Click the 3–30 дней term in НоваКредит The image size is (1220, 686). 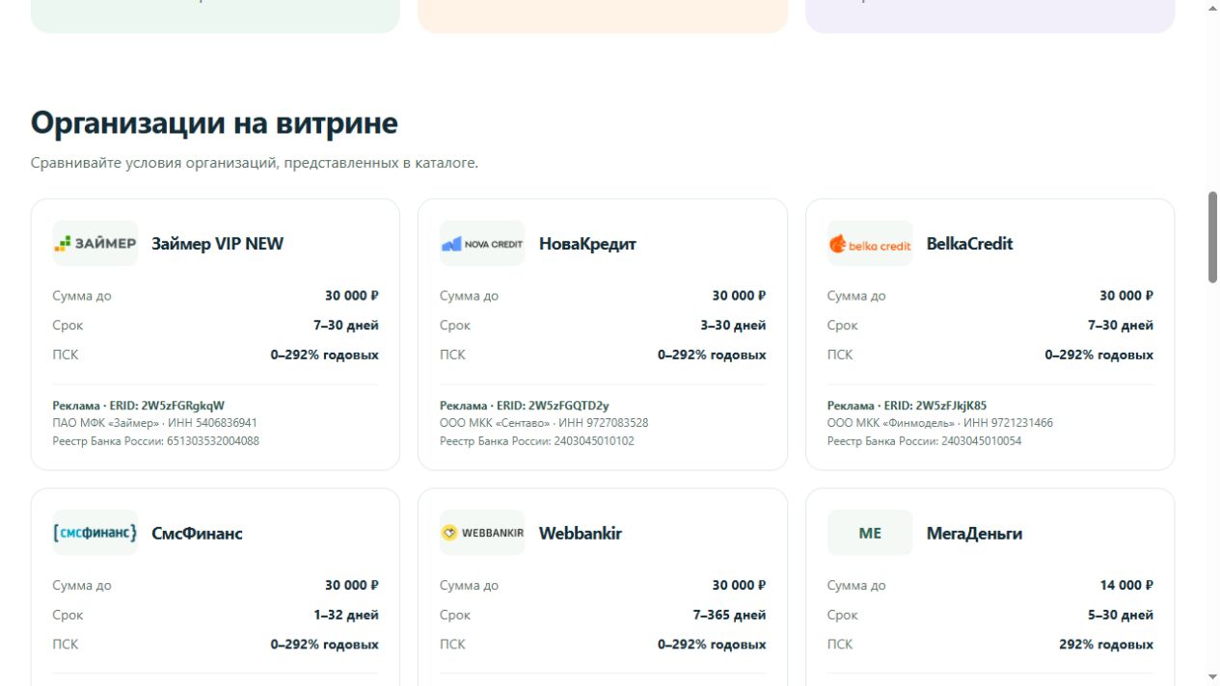pyautogui.click(x=733, y=326)
